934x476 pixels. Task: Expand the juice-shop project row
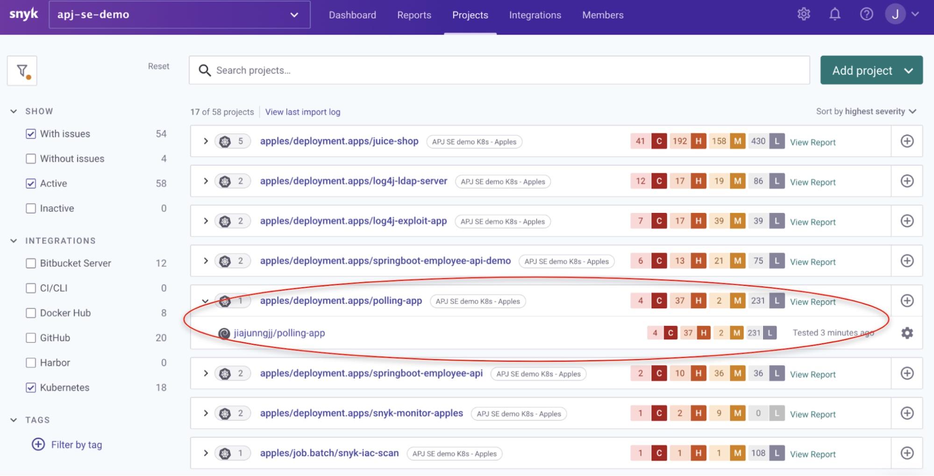pos(206,141)
